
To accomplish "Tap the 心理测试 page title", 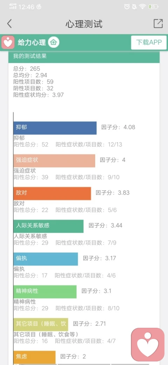I will tap(84, 24).
